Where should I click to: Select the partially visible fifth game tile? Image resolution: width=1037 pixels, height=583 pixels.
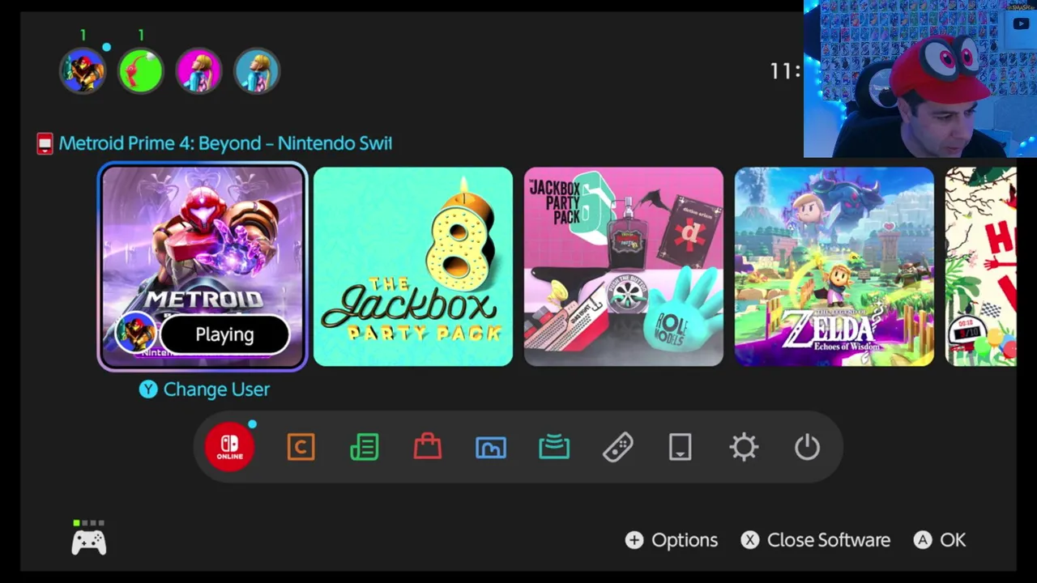(981, 267)
